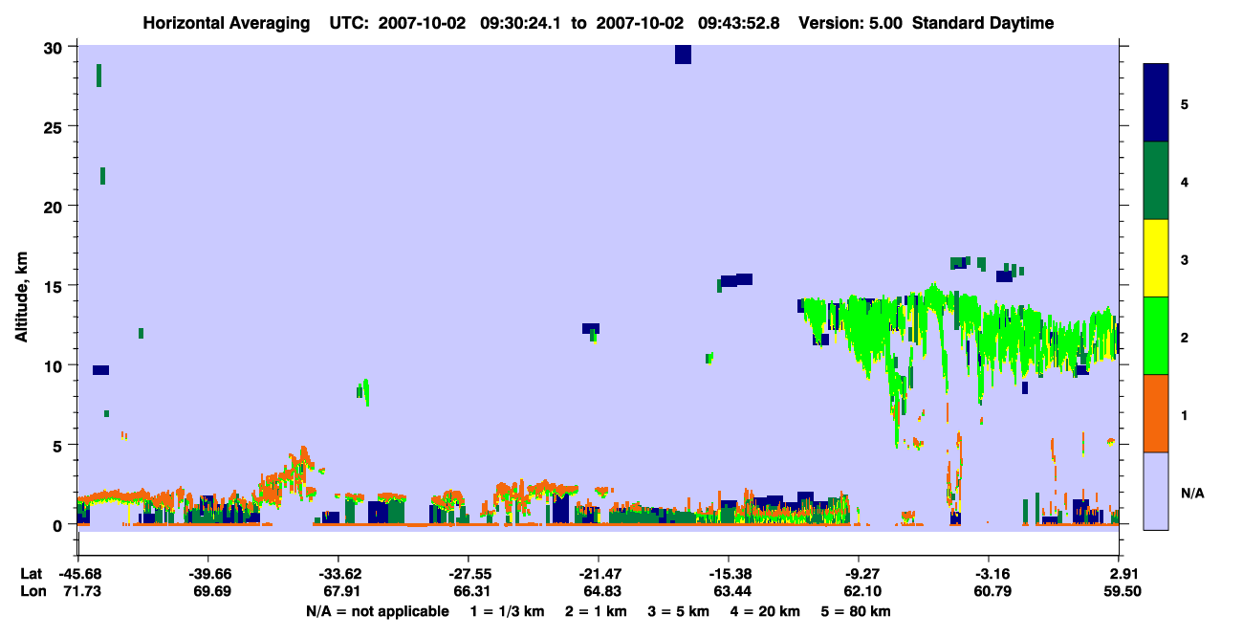Click the 'Standard Daytime' label

[983, 23]
